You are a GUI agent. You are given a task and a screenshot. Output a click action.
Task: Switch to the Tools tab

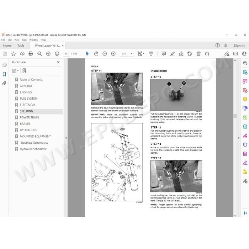point(21,46)
